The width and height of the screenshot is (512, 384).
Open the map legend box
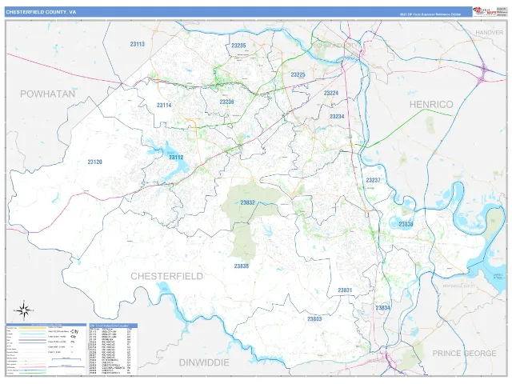(46, 349)
